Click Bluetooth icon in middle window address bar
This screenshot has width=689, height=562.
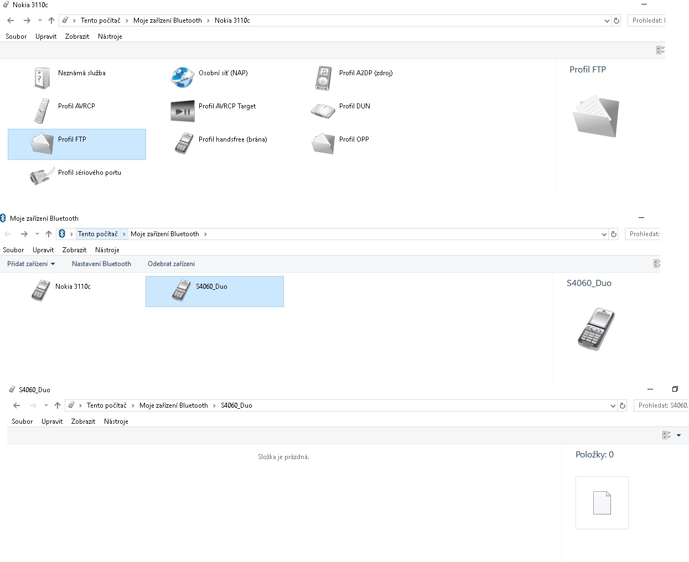(62, 234)
